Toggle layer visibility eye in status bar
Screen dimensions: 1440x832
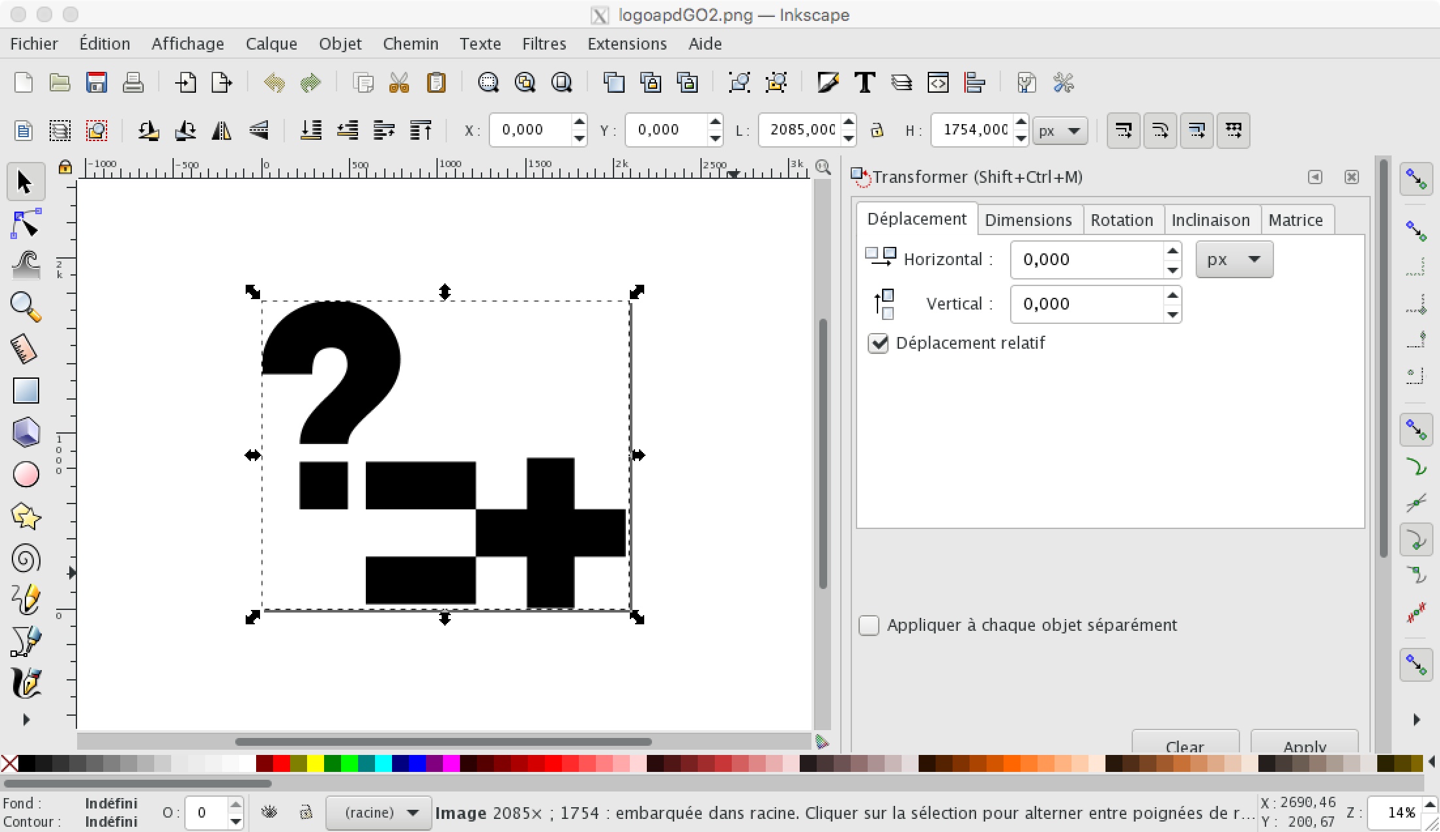coord(269,812)
